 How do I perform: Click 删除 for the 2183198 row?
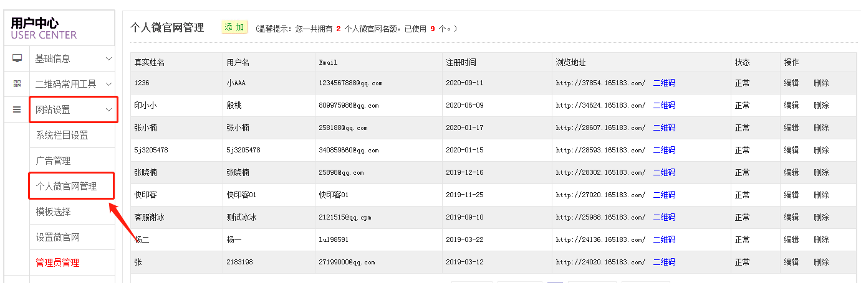821,262
